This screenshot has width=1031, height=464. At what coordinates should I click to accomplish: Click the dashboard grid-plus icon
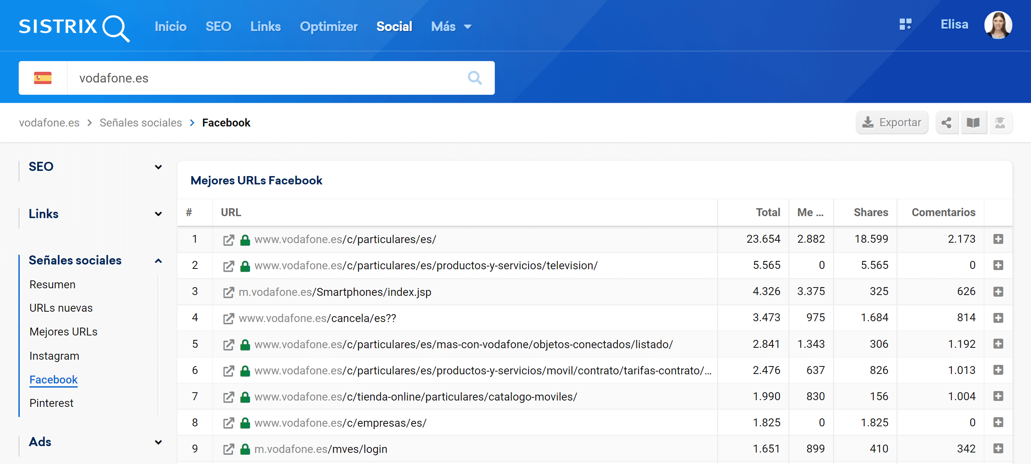pos(905,25)
